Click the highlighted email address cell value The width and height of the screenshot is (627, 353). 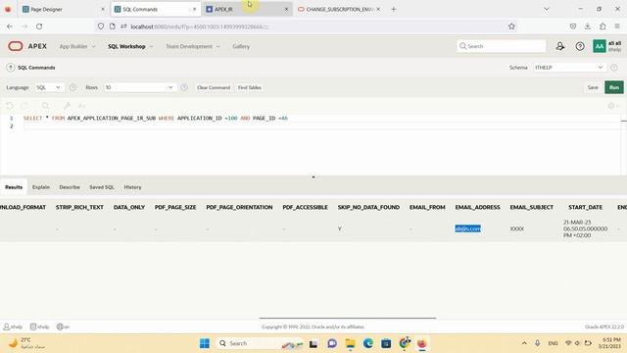tap(468, 228)
